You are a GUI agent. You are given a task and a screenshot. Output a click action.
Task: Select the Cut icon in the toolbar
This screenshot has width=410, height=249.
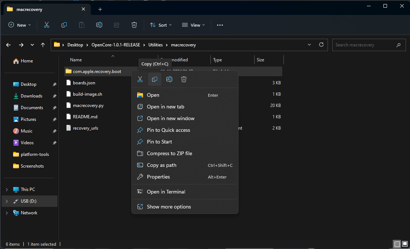(x=46, y=25)
